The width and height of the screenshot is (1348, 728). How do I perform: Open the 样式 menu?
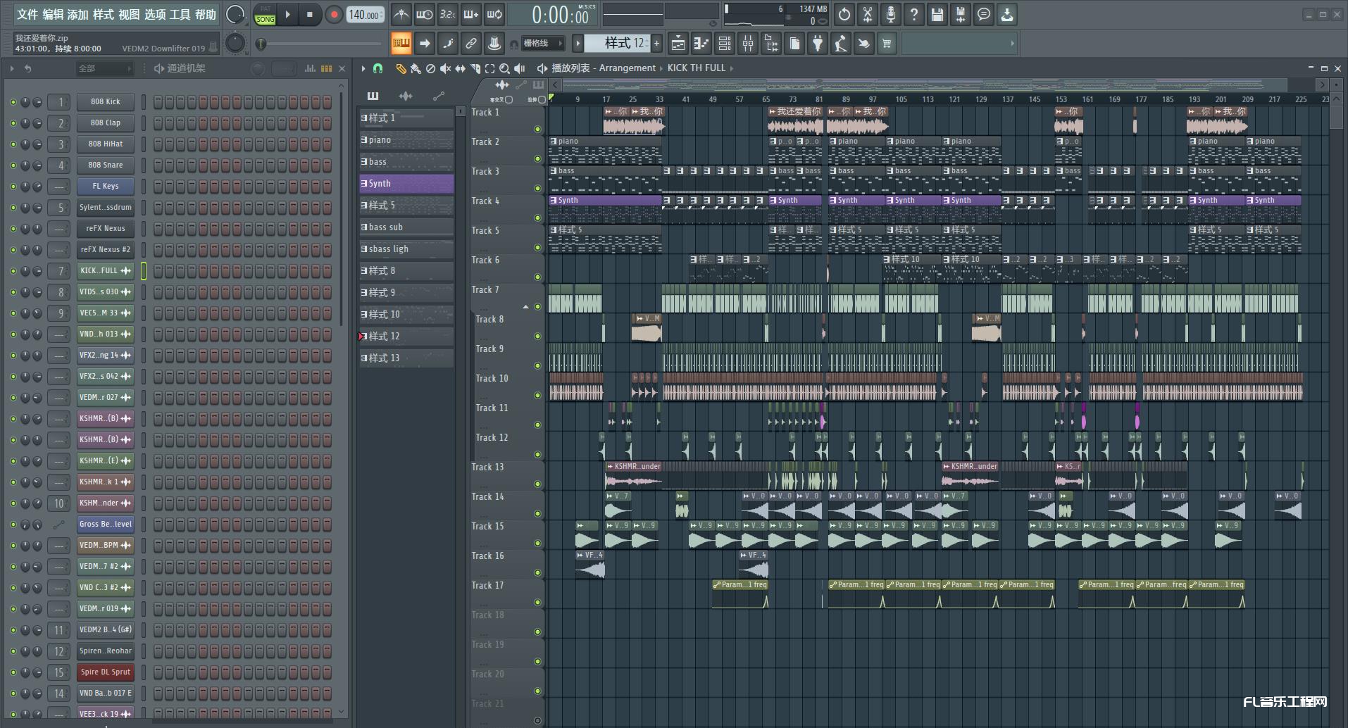tap(104, 14)
